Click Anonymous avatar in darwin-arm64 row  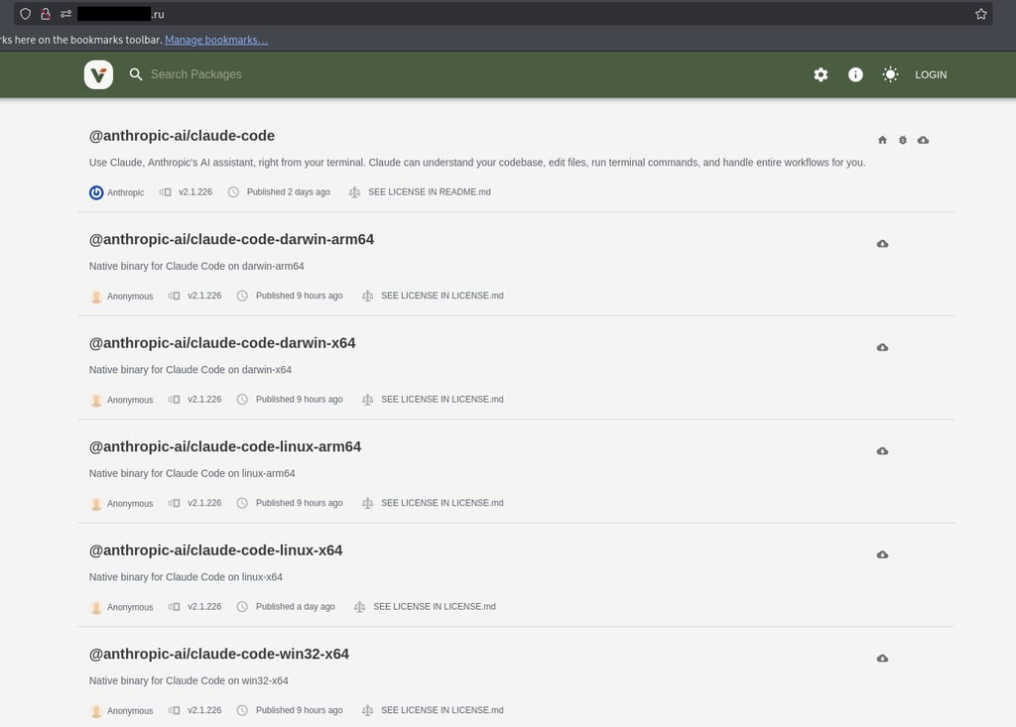pos(96,297)
